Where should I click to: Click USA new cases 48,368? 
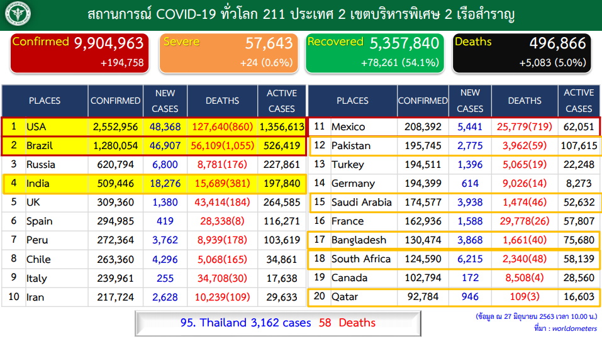[165, 126]
